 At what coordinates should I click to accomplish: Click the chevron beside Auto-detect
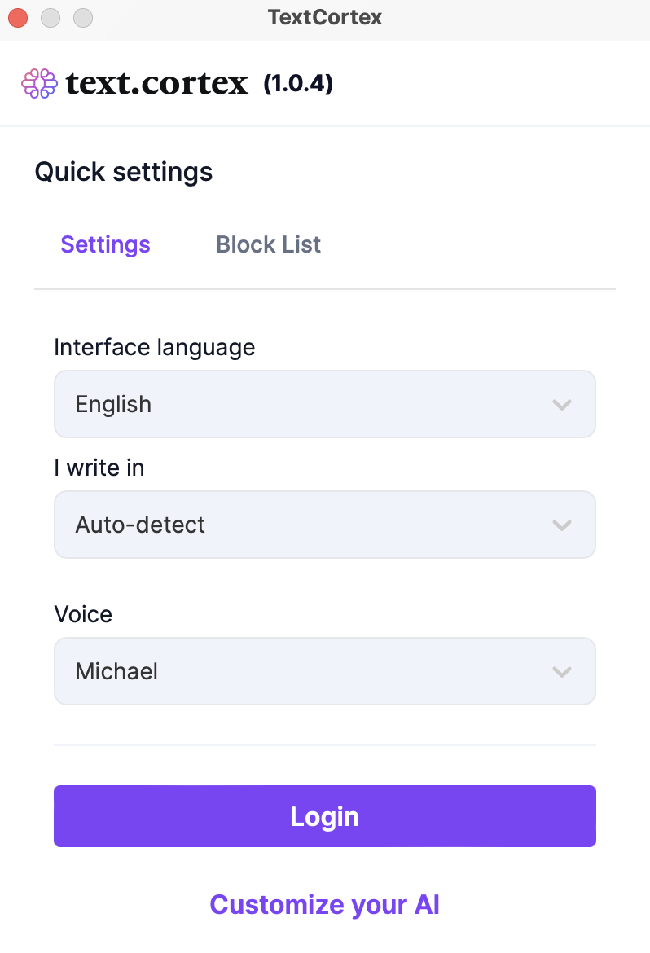pos(561,525)
